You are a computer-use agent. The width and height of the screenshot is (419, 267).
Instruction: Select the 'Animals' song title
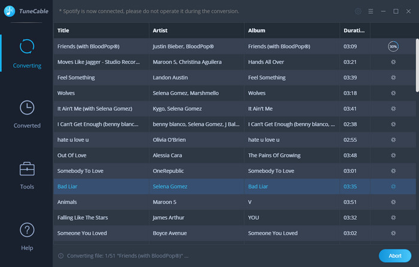(67, 202)
